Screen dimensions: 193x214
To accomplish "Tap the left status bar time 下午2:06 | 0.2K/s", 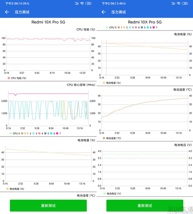I will (17, 4).
